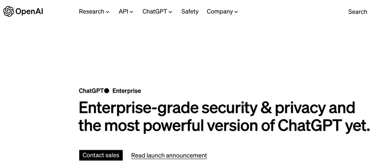Go to the Safety page
The width and height of the screenshot is (373, 167).
tap(190, 12)
